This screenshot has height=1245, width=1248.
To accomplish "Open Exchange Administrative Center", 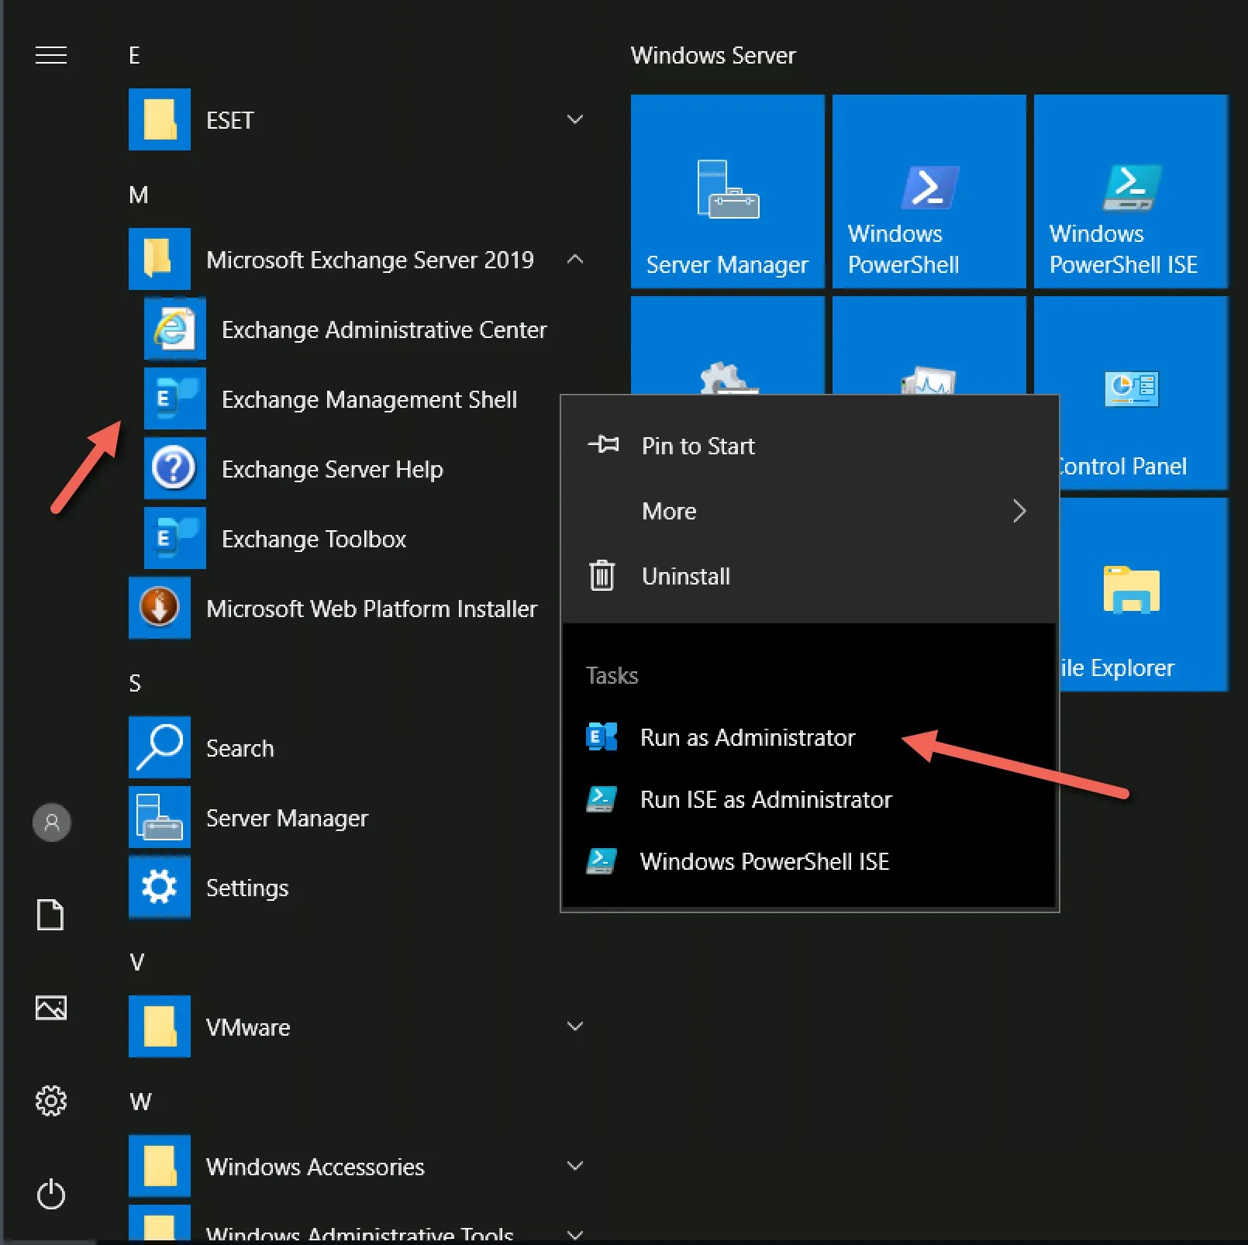I will coord(384,329).
